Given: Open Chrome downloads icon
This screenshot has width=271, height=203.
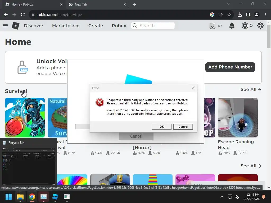Looking at the screenshot, I should point(240,15).
